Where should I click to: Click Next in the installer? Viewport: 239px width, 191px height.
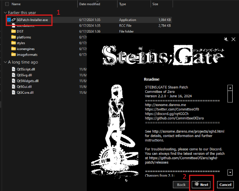[x=201, y=185]
